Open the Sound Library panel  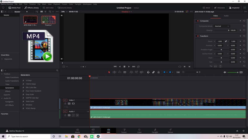pos(65,8)
